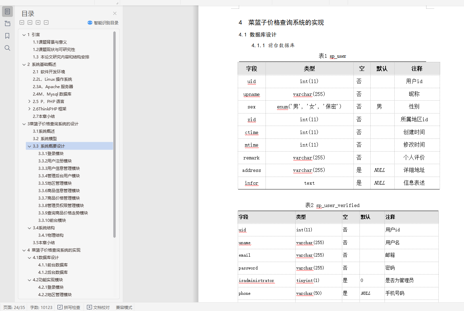Click the 表1 sp_user table caption
Screen dimensions: 464x311
tap(332, 56)
